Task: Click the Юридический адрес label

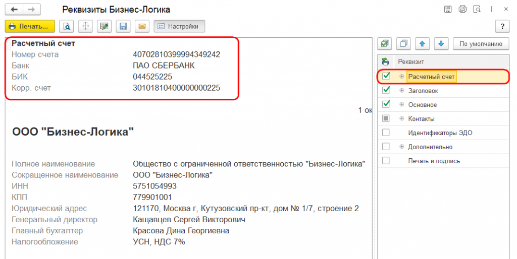Action: (49, 208)
